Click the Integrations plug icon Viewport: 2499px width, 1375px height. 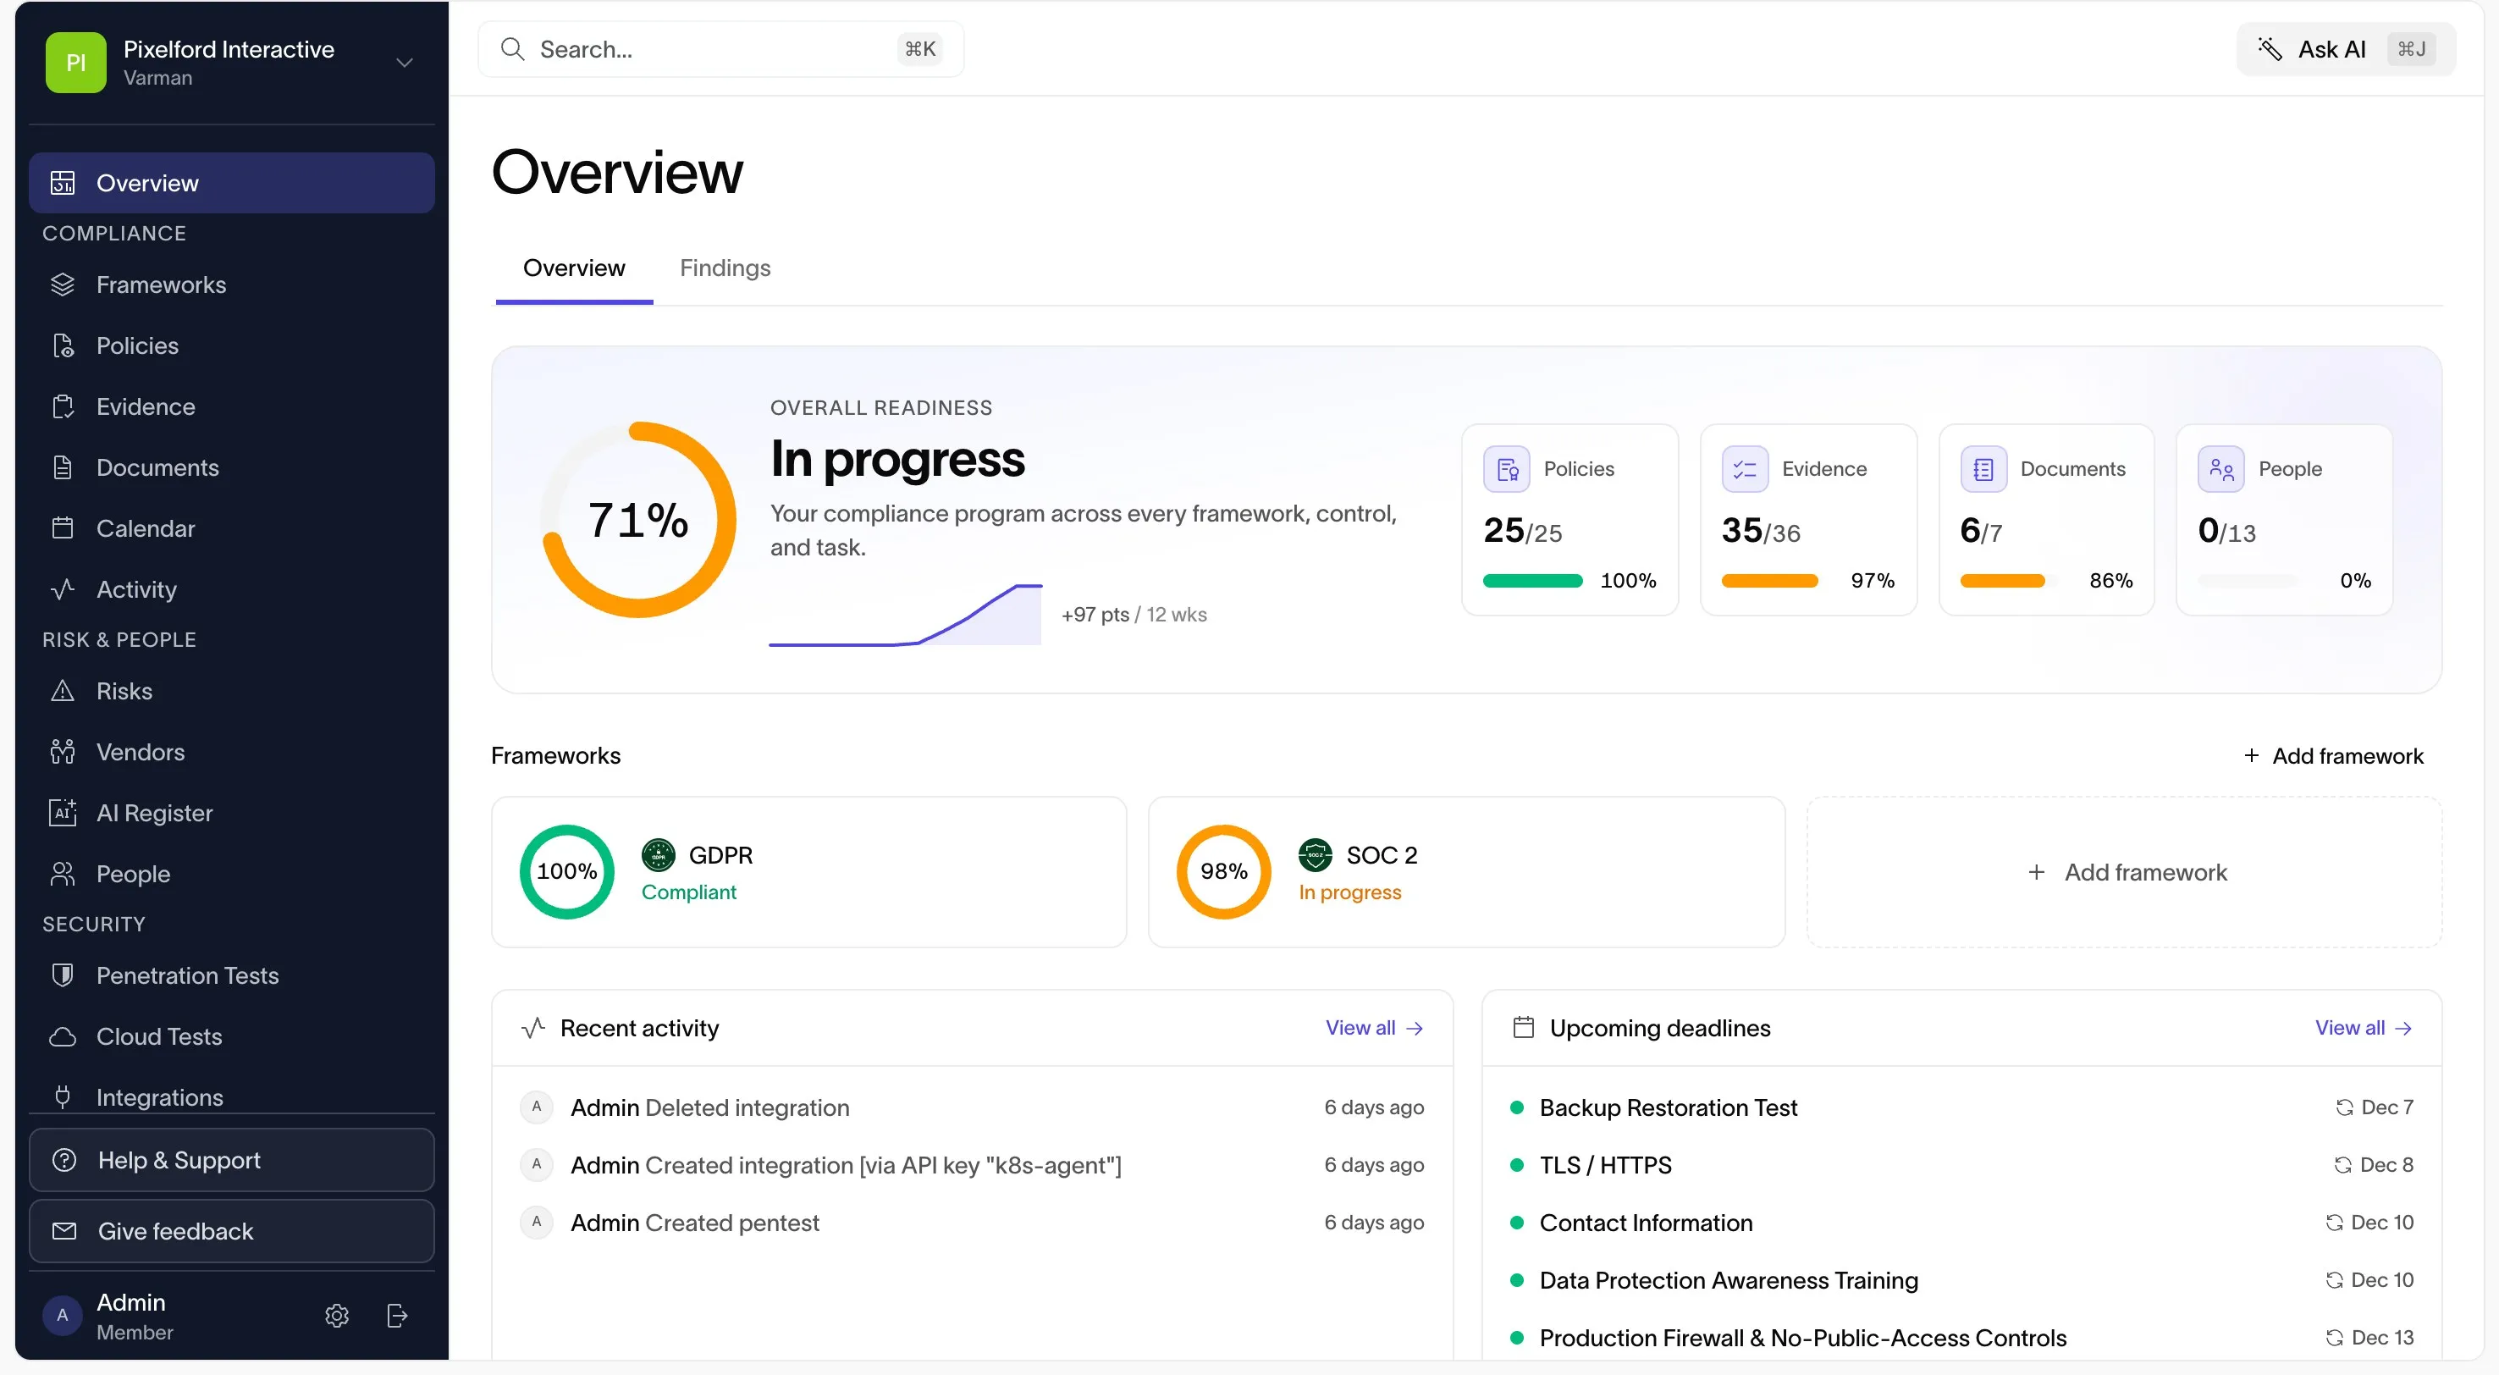coord(62,1096)
